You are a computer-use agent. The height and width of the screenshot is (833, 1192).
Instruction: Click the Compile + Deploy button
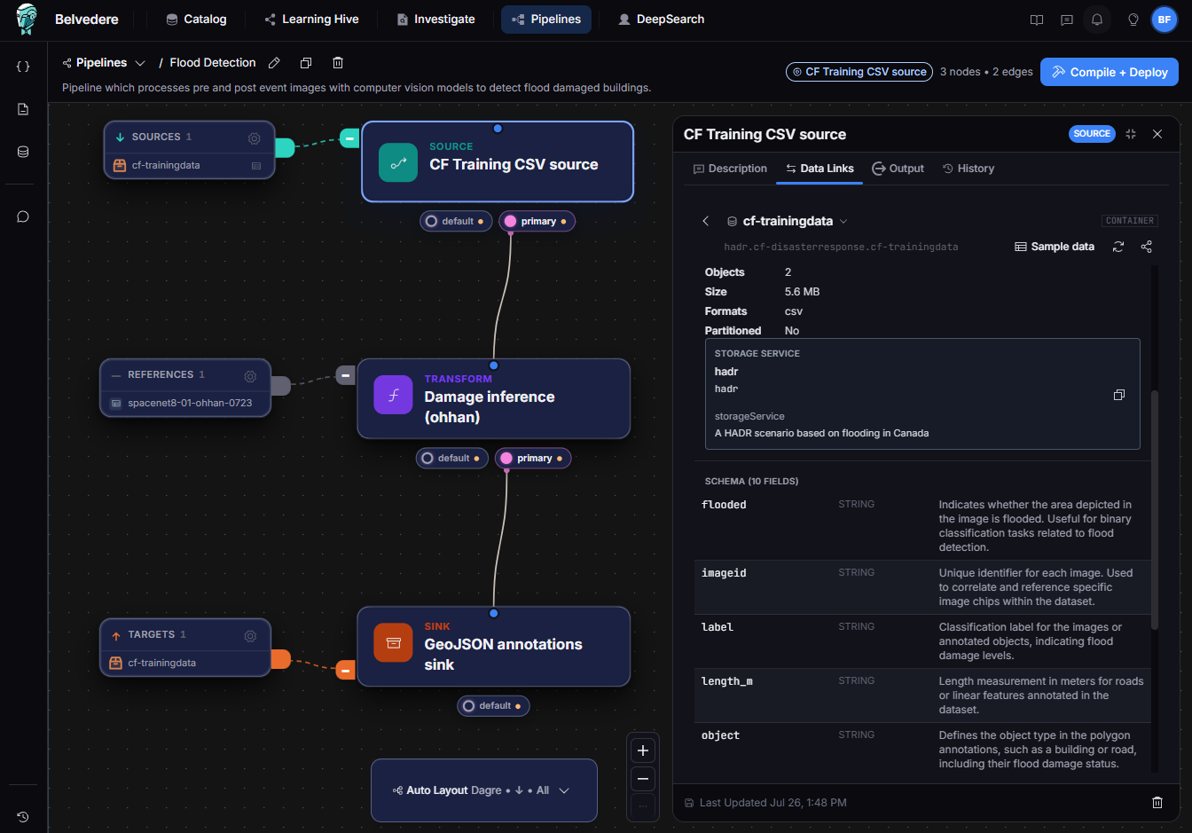coord(1110,72)
